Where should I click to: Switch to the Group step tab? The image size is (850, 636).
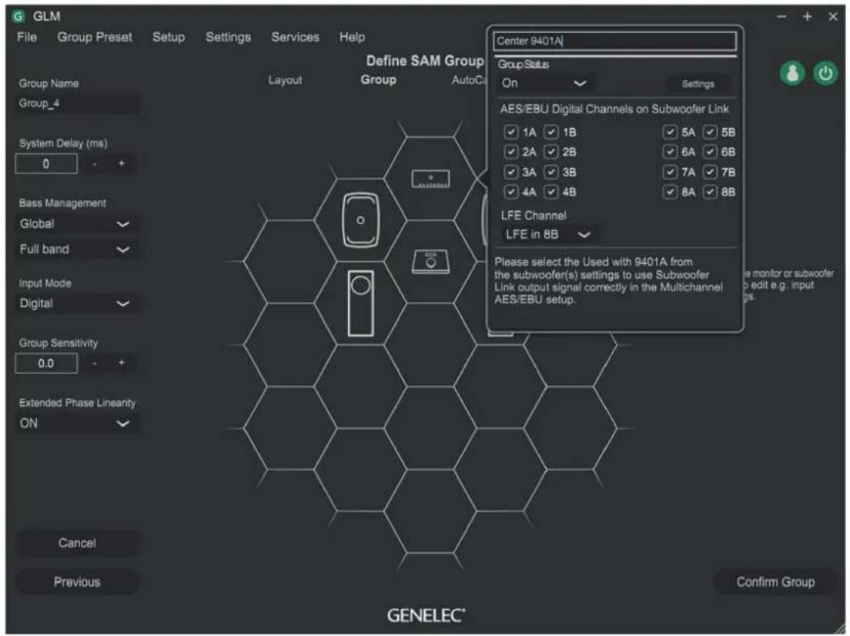(x=378, y=80)
